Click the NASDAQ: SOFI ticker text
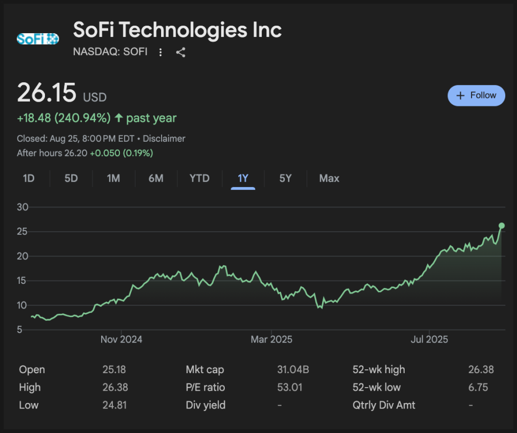517x433 pixels. coord(110,52)
